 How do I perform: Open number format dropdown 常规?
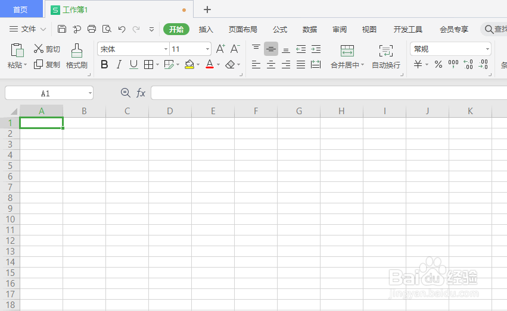click(x=487, y=49)
